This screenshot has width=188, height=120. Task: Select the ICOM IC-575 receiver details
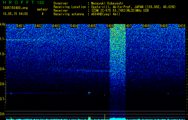pos(120,10)
